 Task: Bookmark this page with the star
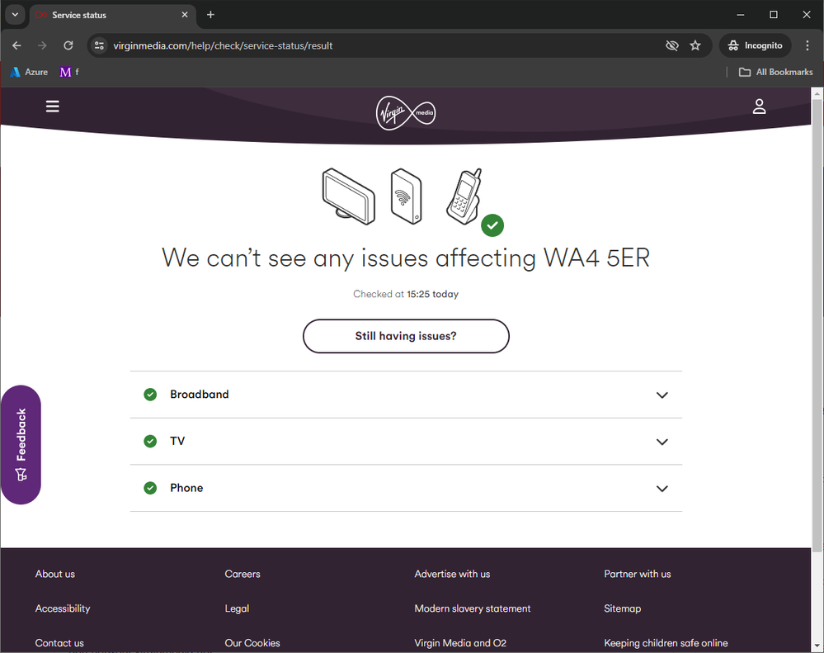(695, 45)
